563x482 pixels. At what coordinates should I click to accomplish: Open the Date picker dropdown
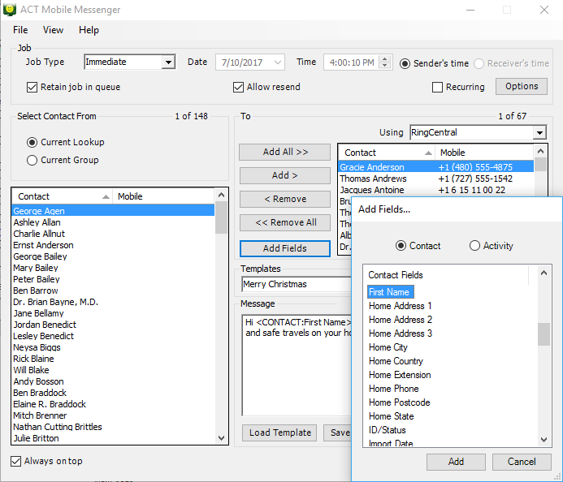277,62
